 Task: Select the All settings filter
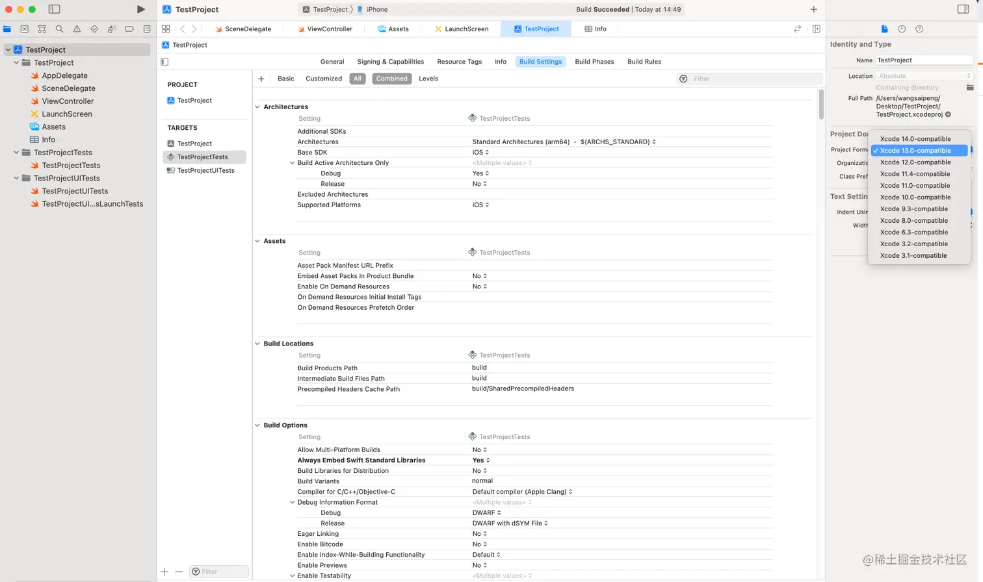click(x=358, y=79)
